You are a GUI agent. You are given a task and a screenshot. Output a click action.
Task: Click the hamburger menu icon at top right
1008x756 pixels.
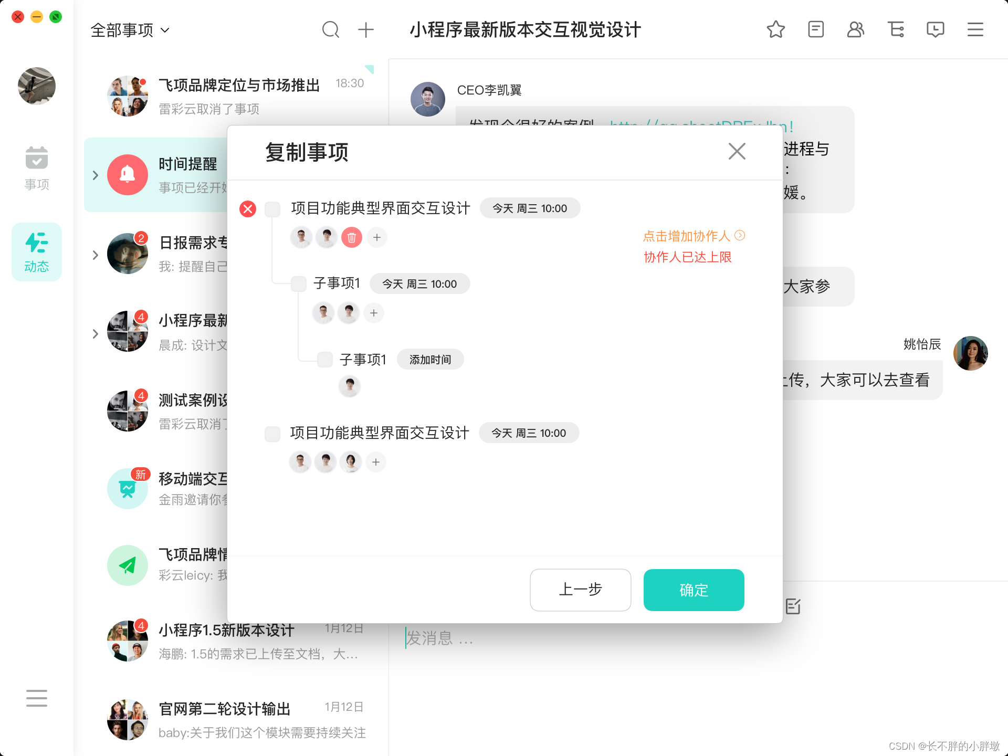click(975, 29)
